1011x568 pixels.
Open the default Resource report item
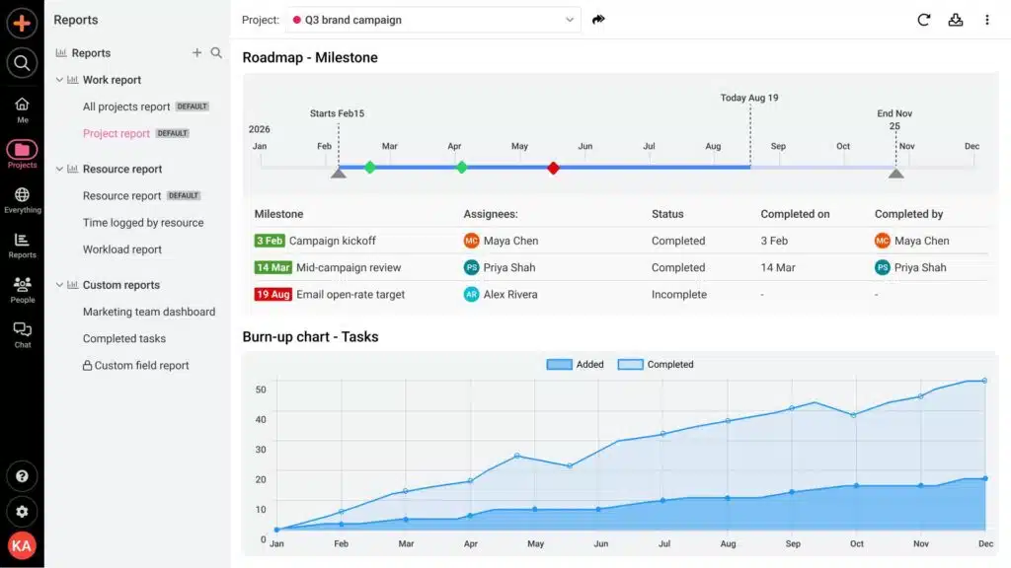(x=121, y=196)
